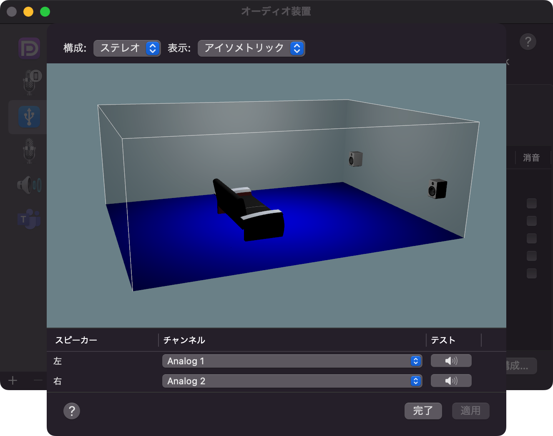Toggle the topmost mute checkbox
This screenshot has width=553, height=436.
(x=531, y=203)
